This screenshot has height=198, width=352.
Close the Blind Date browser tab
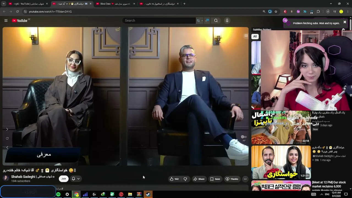(x=134, y=4)
